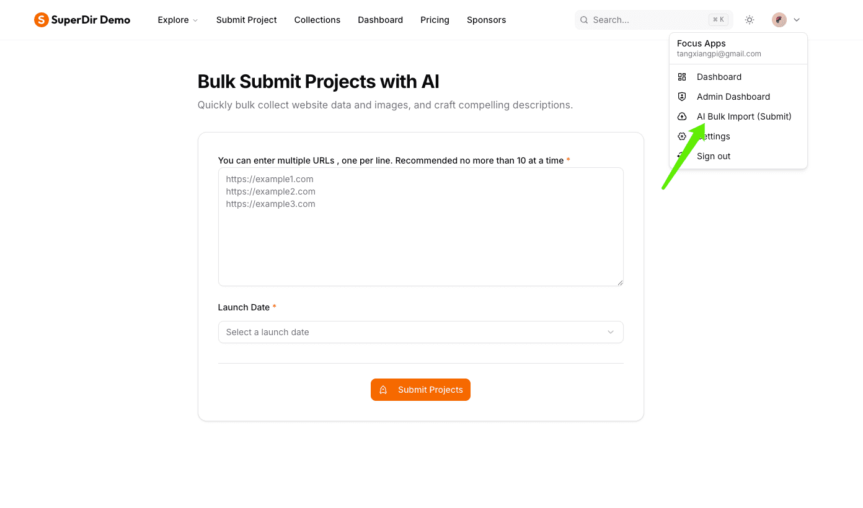Click the Admin Dashboard shield icon
The image size is (863, 508).
(x=682, y=97)
